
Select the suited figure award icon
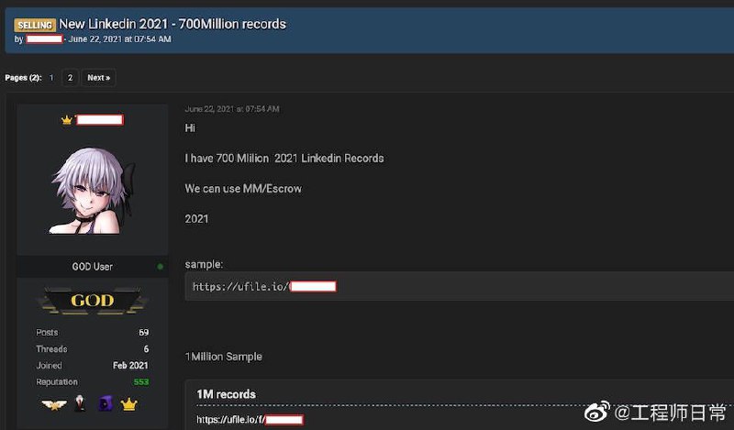(80, 403)
